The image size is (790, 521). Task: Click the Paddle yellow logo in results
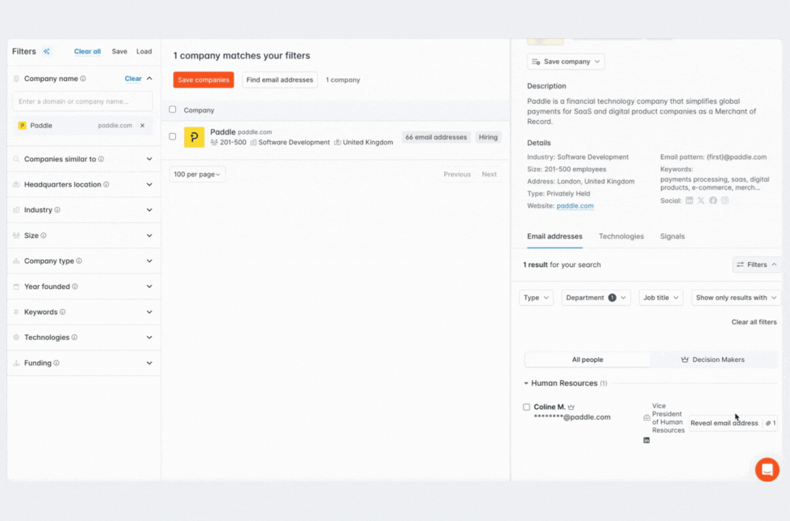click(x=194, y=137)
